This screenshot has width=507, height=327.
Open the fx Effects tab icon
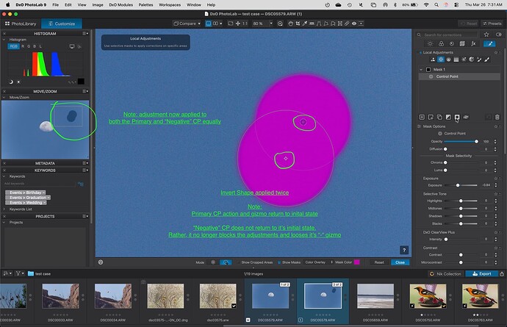coord(473,43)
